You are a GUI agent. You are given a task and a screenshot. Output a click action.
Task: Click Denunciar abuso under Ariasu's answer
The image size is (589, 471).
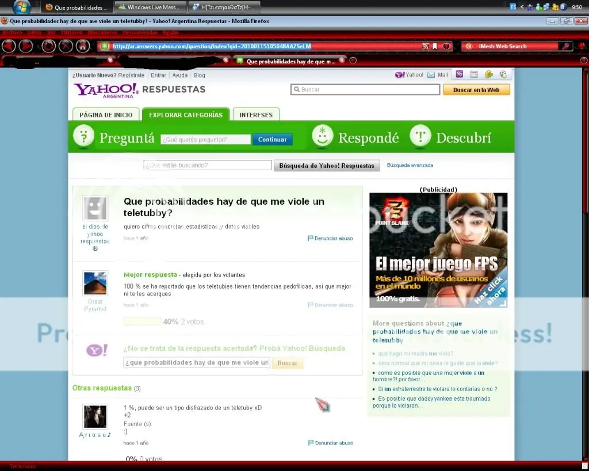tap(334, 443)
